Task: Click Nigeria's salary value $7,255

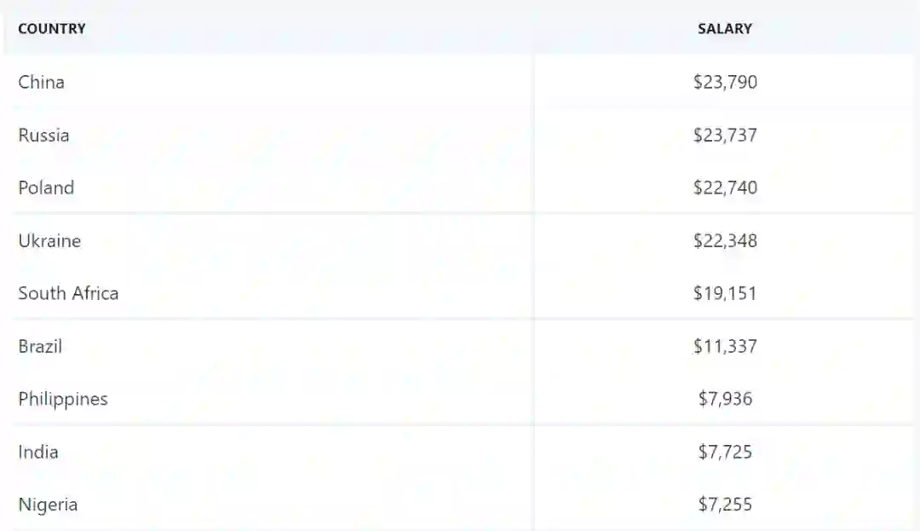Action: click(x=725, y=505)
